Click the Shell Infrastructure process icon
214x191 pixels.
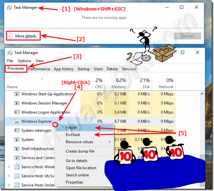coord(17,149)
